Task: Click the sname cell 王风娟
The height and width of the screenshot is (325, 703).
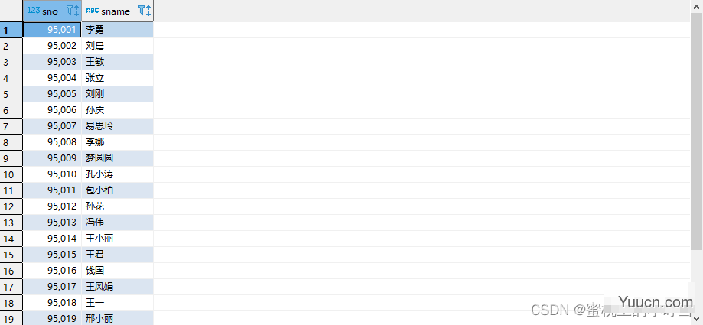Action: tap(118, 287)
